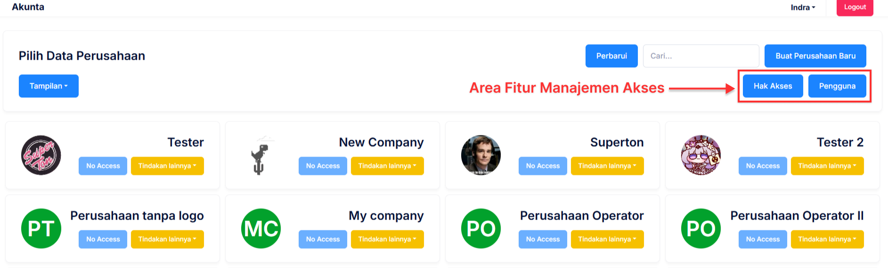The width and height of the screenshot is (888, 268).
Task: Open Tindakan lainnya for Tester
Action: click(167, 166)
